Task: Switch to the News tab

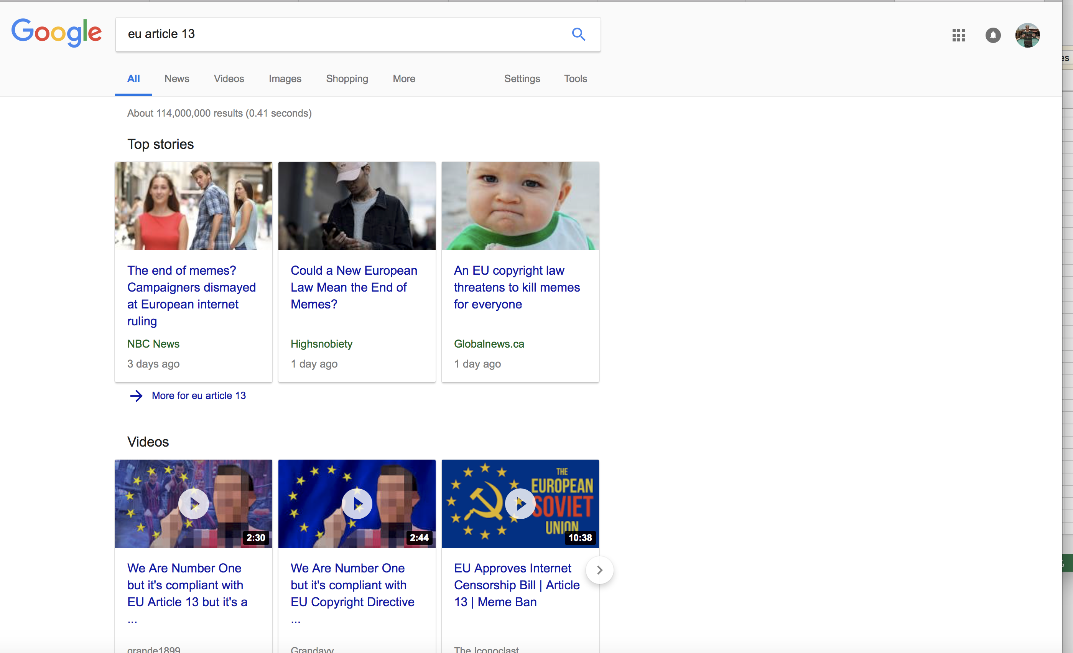Action: (176, 79)
